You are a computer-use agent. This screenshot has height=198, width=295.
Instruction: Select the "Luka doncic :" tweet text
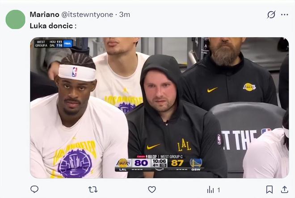pos(53,26)
